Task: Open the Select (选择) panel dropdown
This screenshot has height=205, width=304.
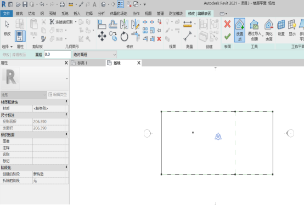Action: coord(7,47)
